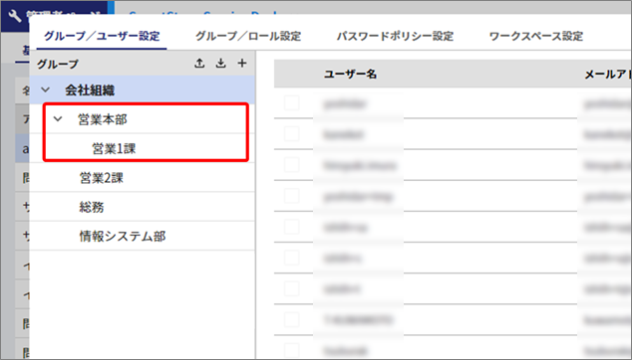Tick the checkbox in the first user row
This screenshot has height=360, width=632.
pyautogui.click(x=292, y=103)
